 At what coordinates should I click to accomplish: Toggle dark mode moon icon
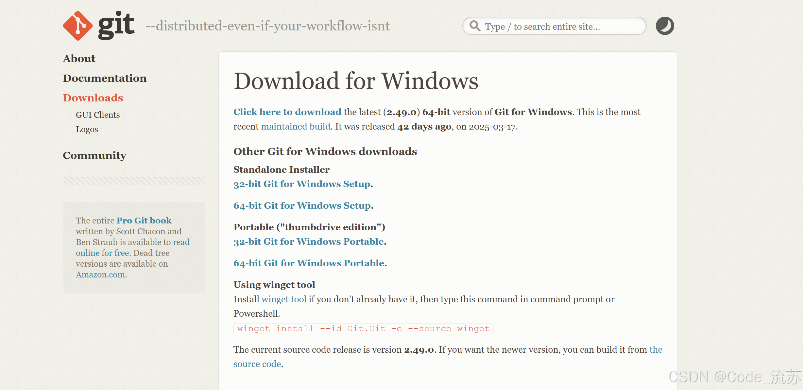point(665,26)
